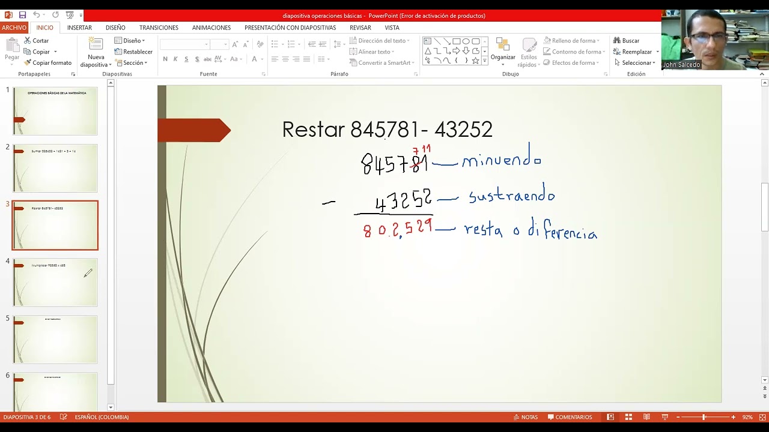Switch to reading view in status bar
The height and width of the screenshot is (432, 769).
(x=646, y=417)
